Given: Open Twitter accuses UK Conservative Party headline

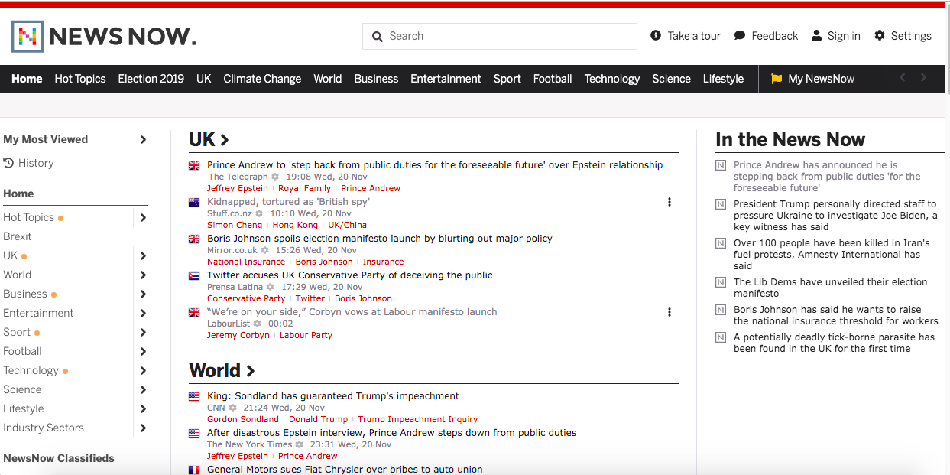Looking at the screenshot, I should [x=350, y=275].
